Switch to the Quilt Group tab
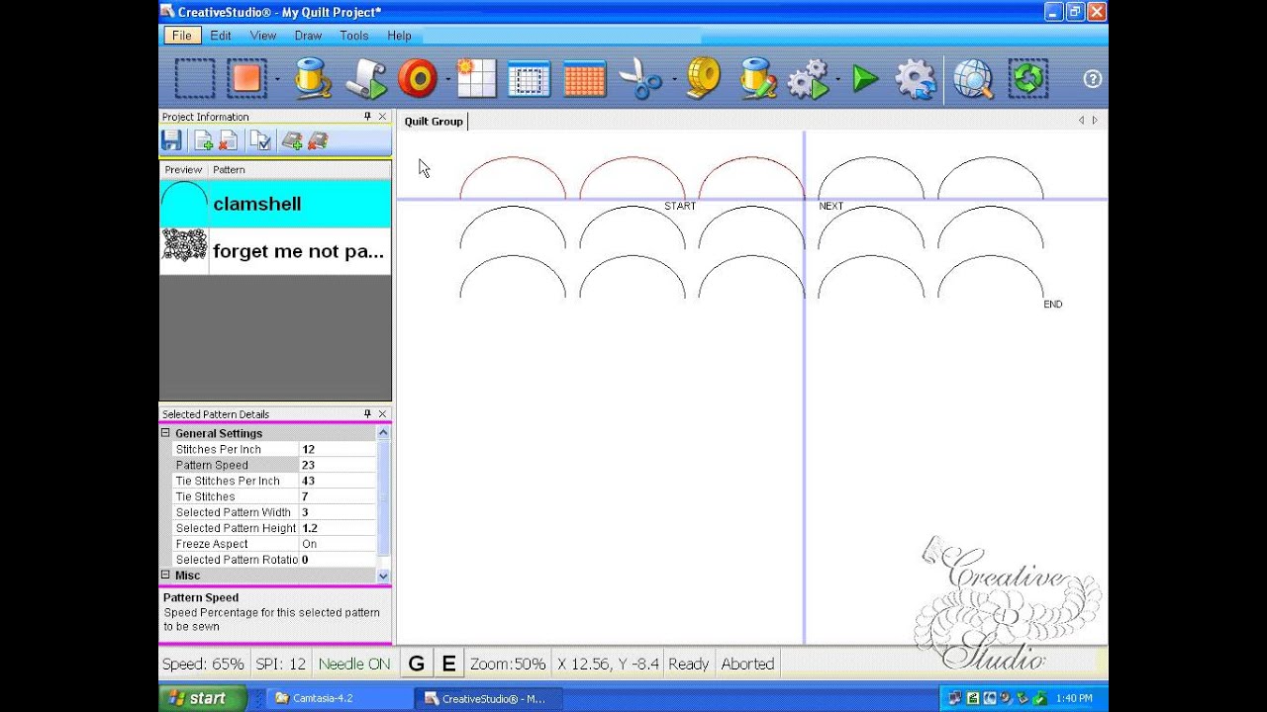The width and height of the screenshot is (1267, 712). (434, 121)
